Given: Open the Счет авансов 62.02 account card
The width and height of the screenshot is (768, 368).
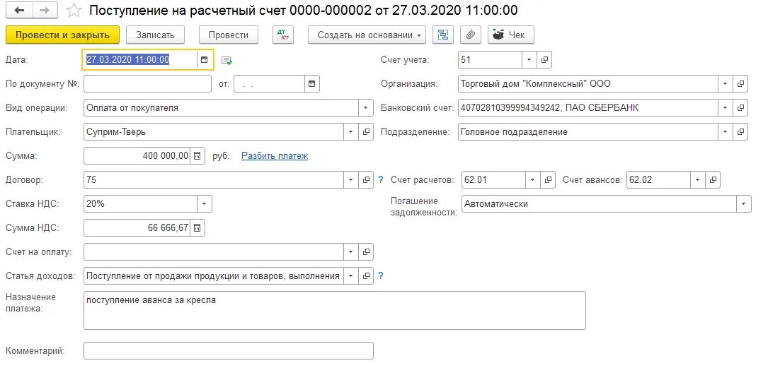Looking at the screenshot, I should coord(713,180).
